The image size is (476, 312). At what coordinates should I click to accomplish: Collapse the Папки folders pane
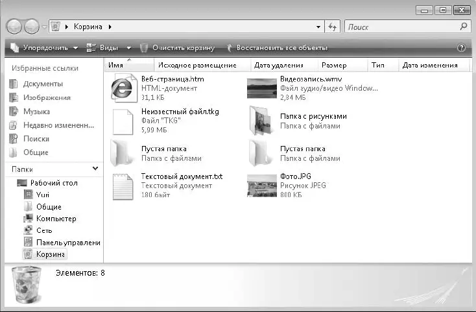(96, 169)
